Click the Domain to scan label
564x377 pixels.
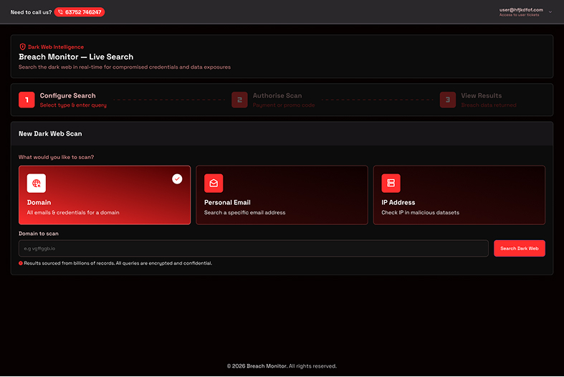39,234
